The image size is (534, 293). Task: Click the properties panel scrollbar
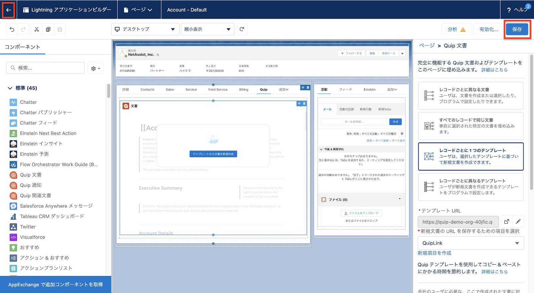point(531,122)
